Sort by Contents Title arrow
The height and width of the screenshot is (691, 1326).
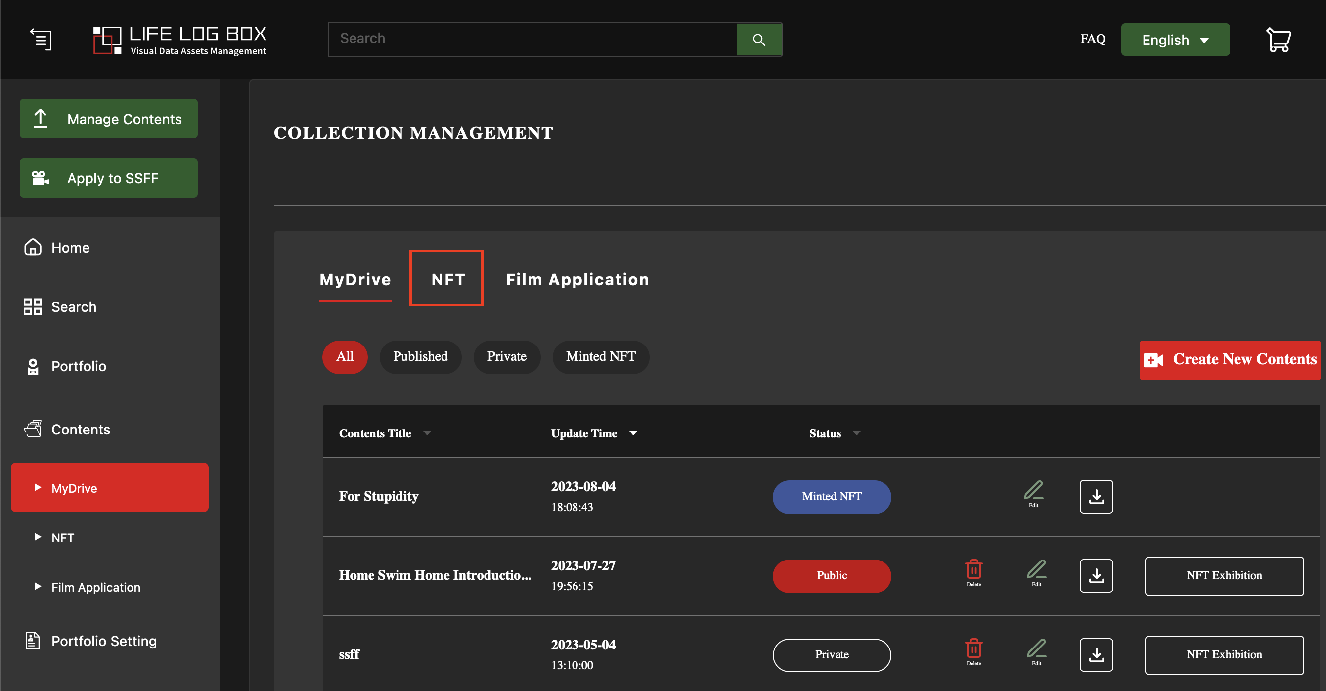[427, 433]
